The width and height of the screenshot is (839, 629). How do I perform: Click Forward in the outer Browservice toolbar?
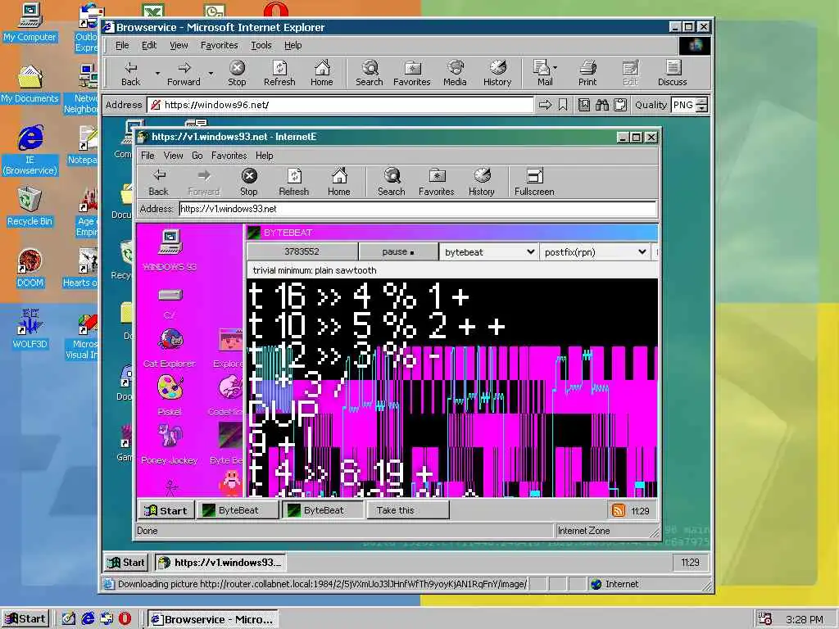(184, 73)
